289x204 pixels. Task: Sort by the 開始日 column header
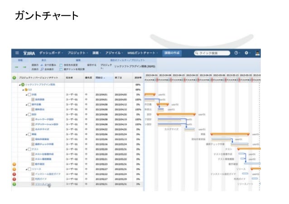[x=104, y=78]
